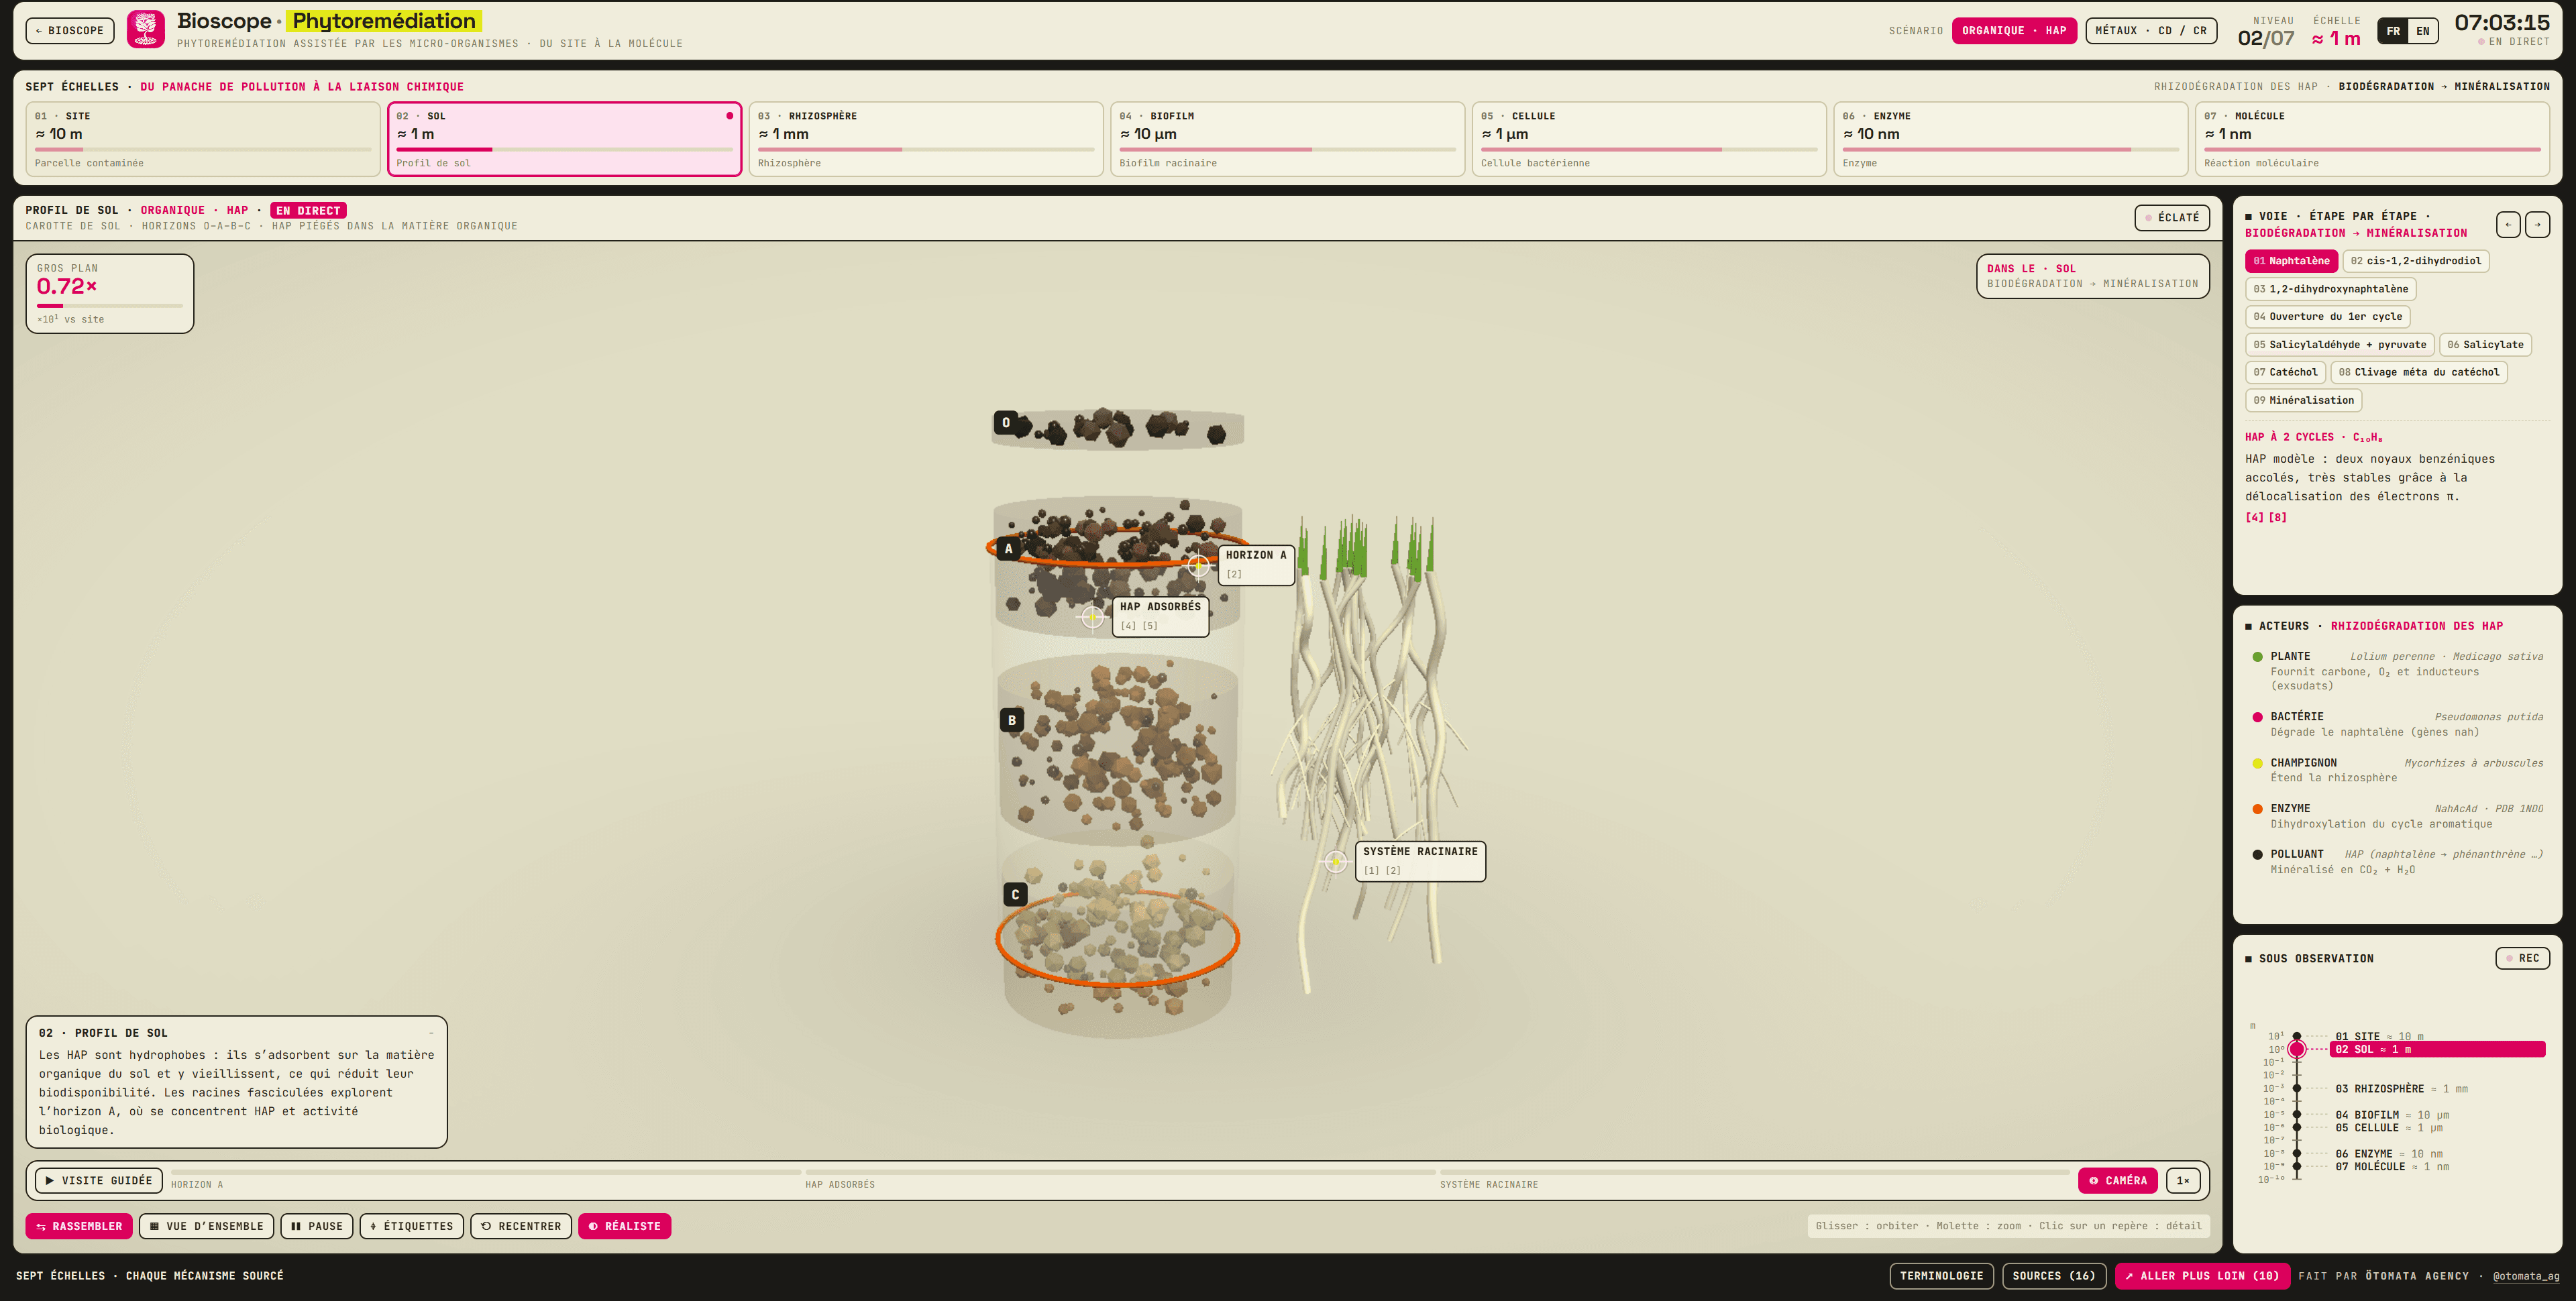Select the C horizon label badge
2576x1301 pixels.
point(1015,895)
